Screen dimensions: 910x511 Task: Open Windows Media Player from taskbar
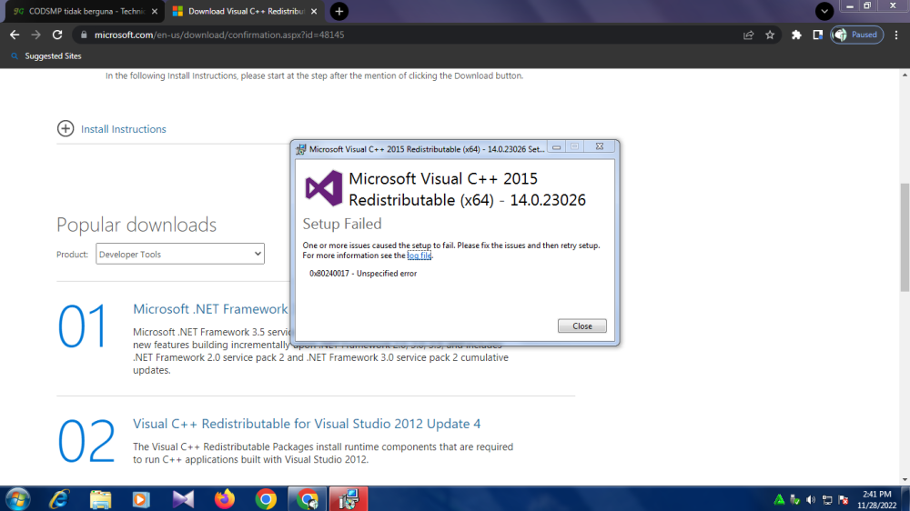tap(141, 499)
